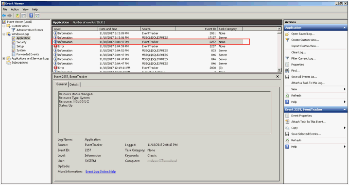This screenshot has height=185, width=349.
Task: Click the Create Custom View funnel icon
Action: pos(287,40)
